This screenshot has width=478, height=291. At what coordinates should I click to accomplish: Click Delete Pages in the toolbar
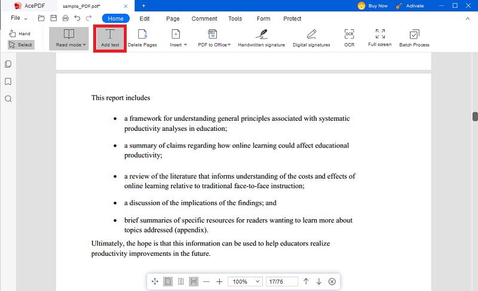point(142,38)
